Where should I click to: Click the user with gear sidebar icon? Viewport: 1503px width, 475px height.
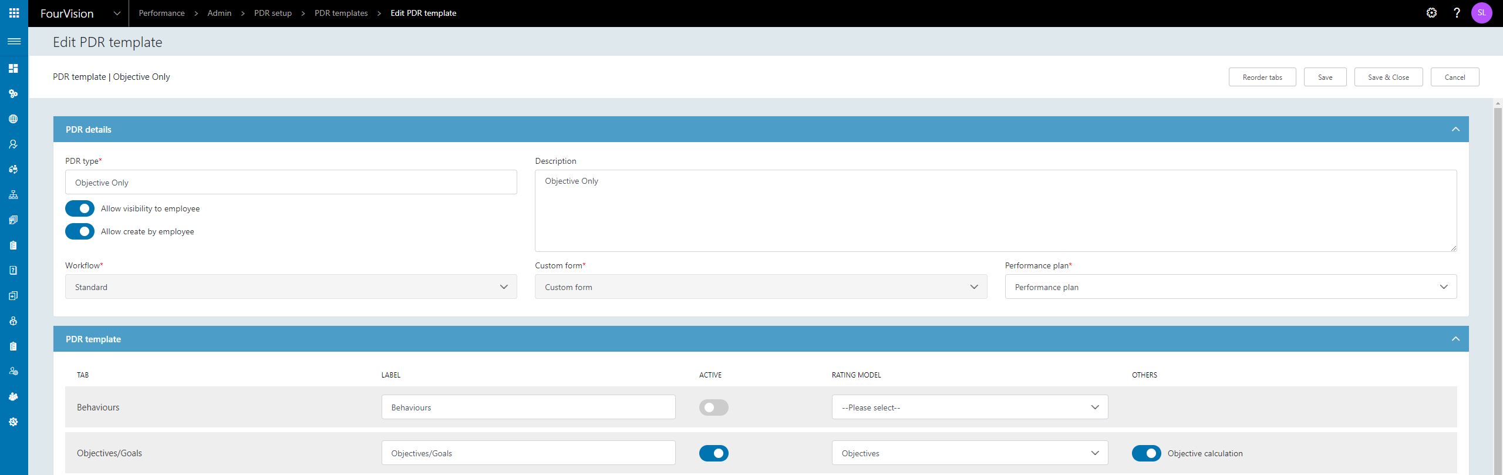14,372
